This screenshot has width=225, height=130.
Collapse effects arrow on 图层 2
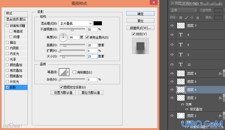click(224, 116)
